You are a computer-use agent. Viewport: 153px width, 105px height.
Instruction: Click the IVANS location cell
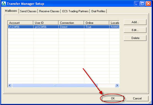114,27
